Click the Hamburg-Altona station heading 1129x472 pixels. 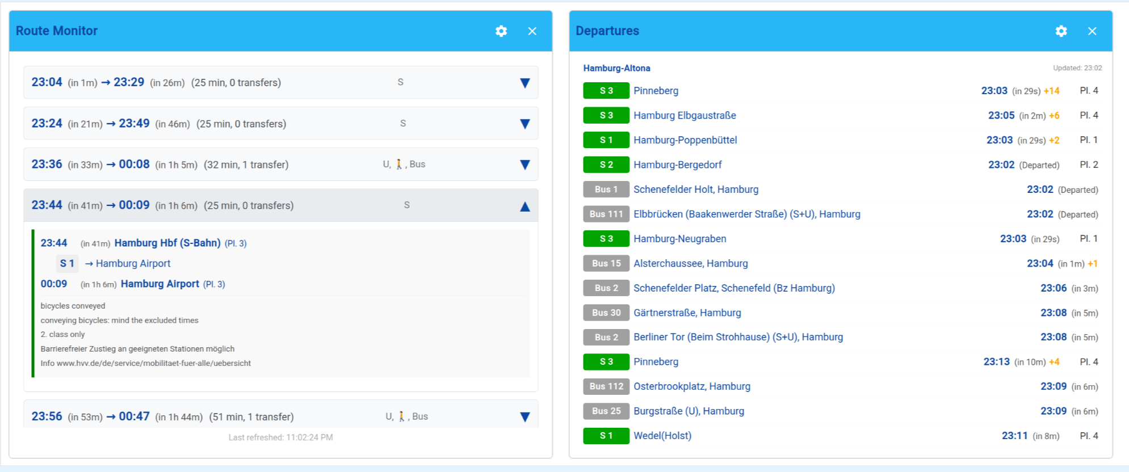pyautogui.click(x=616, y=68)
